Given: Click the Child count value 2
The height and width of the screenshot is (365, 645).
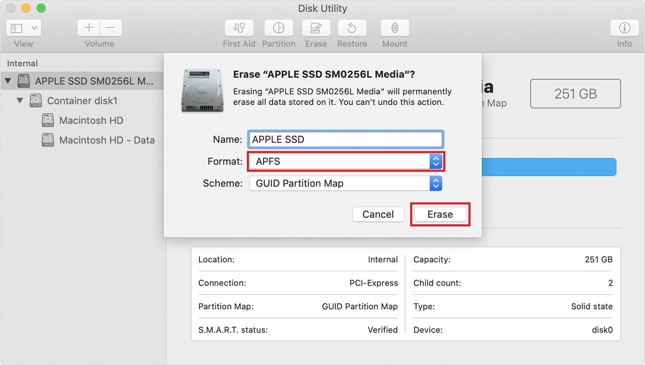Looking at the screenshot, I should coord(610,283).
